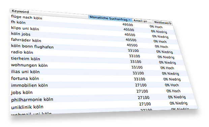Select the keyword "köln jobs"
Image resolution: width=209 pixels, height=127 pixels.
pyautogui.click(x=21, y=34)
